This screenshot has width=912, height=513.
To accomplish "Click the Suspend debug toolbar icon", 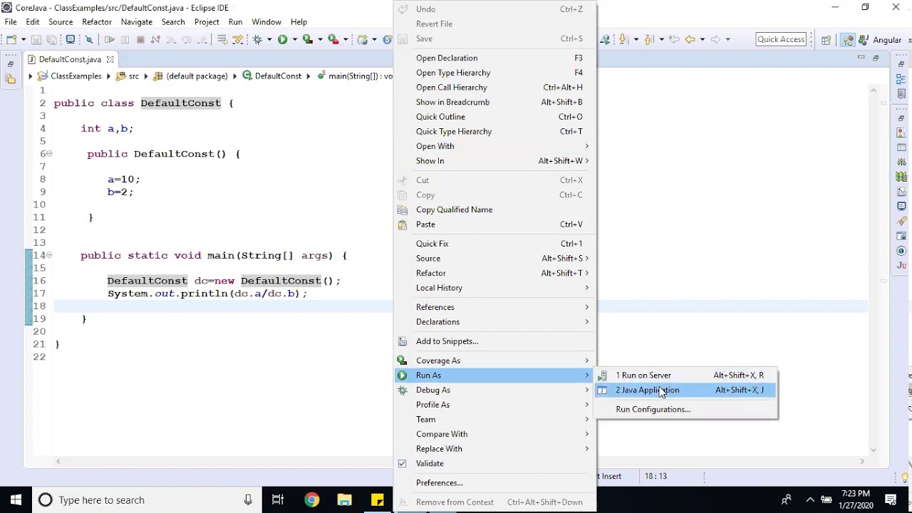I will 125,39.
